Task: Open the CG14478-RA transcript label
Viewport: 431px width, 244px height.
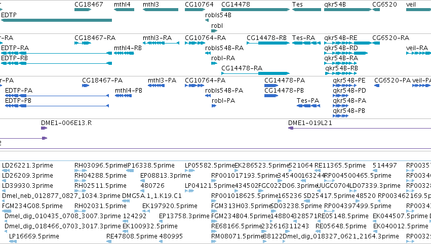Action: pyautogui.click(x=242, y=68)
